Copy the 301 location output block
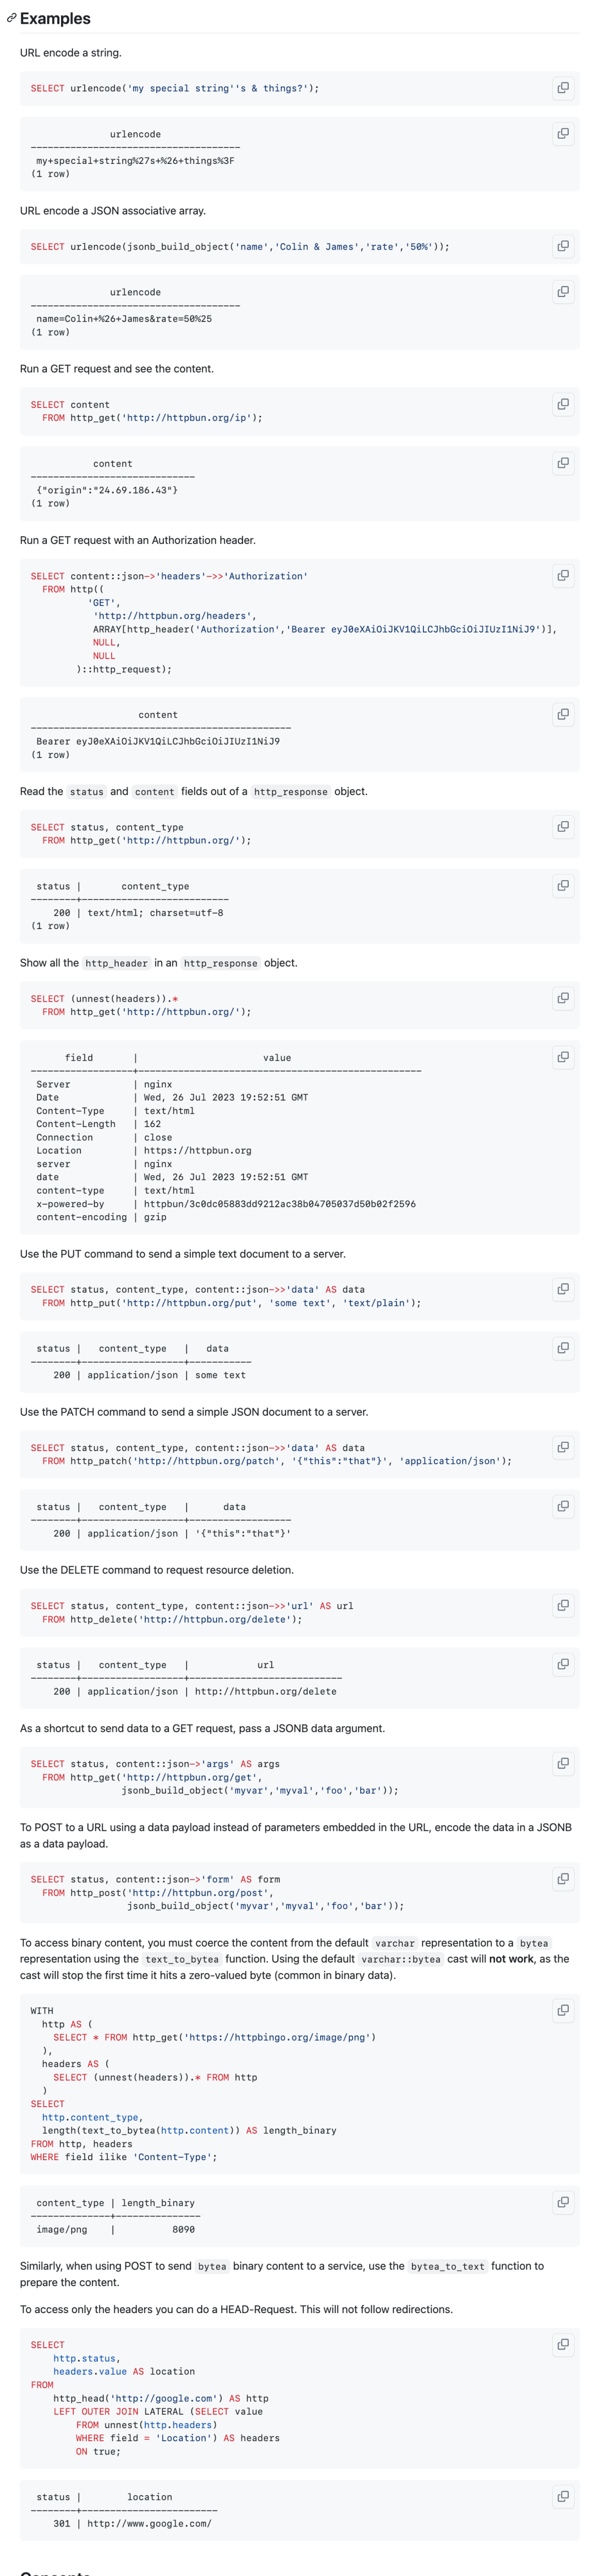Viewport: 594px width, 2576px height. click(x=563, y=2496)
